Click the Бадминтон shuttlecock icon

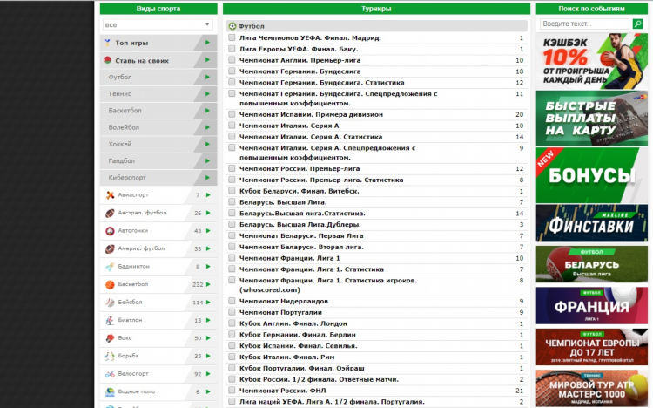110,267
